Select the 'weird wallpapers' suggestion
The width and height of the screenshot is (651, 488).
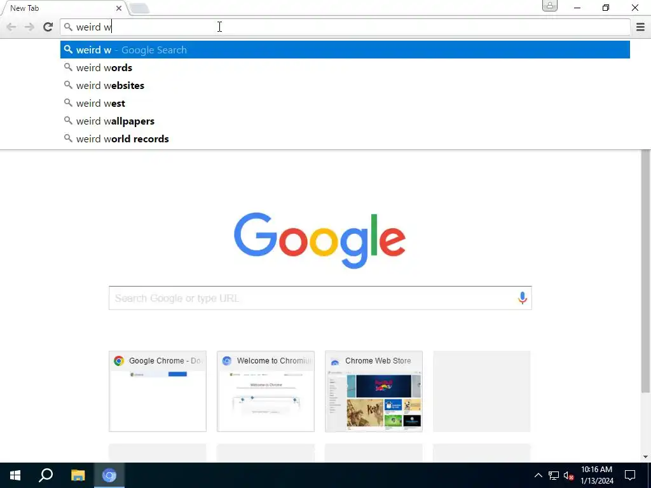point(345,121)
